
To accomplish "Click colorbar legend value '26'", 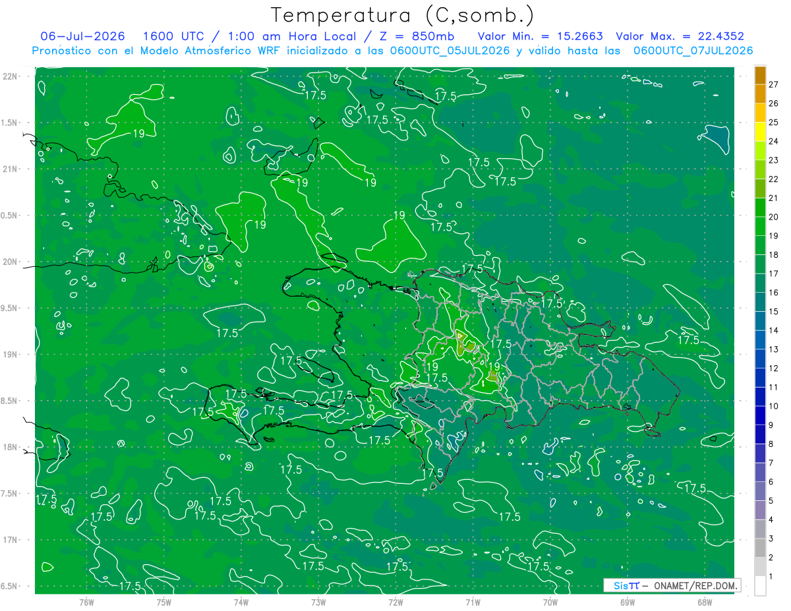I will point(774,103).
